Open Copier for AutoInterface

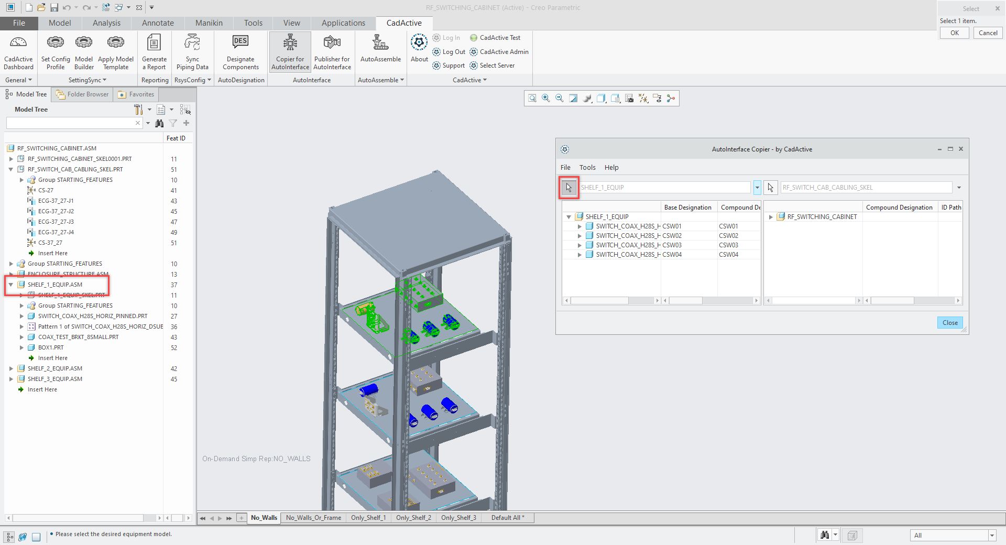[290, 52]
